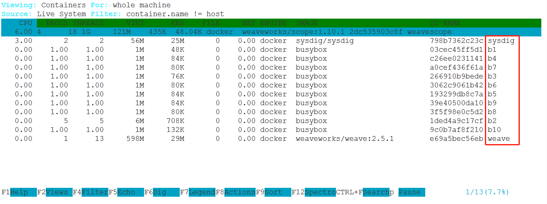
Task: Open the Legend (F7)
Action: (x=202, y=192)
